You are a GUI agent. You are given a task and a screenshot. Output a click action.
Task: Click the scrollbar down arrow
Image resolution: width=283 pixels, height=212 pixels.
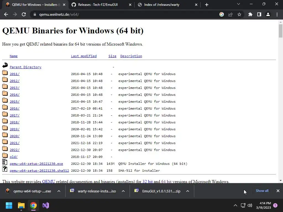pyautogui.click(x=281, y=181)
